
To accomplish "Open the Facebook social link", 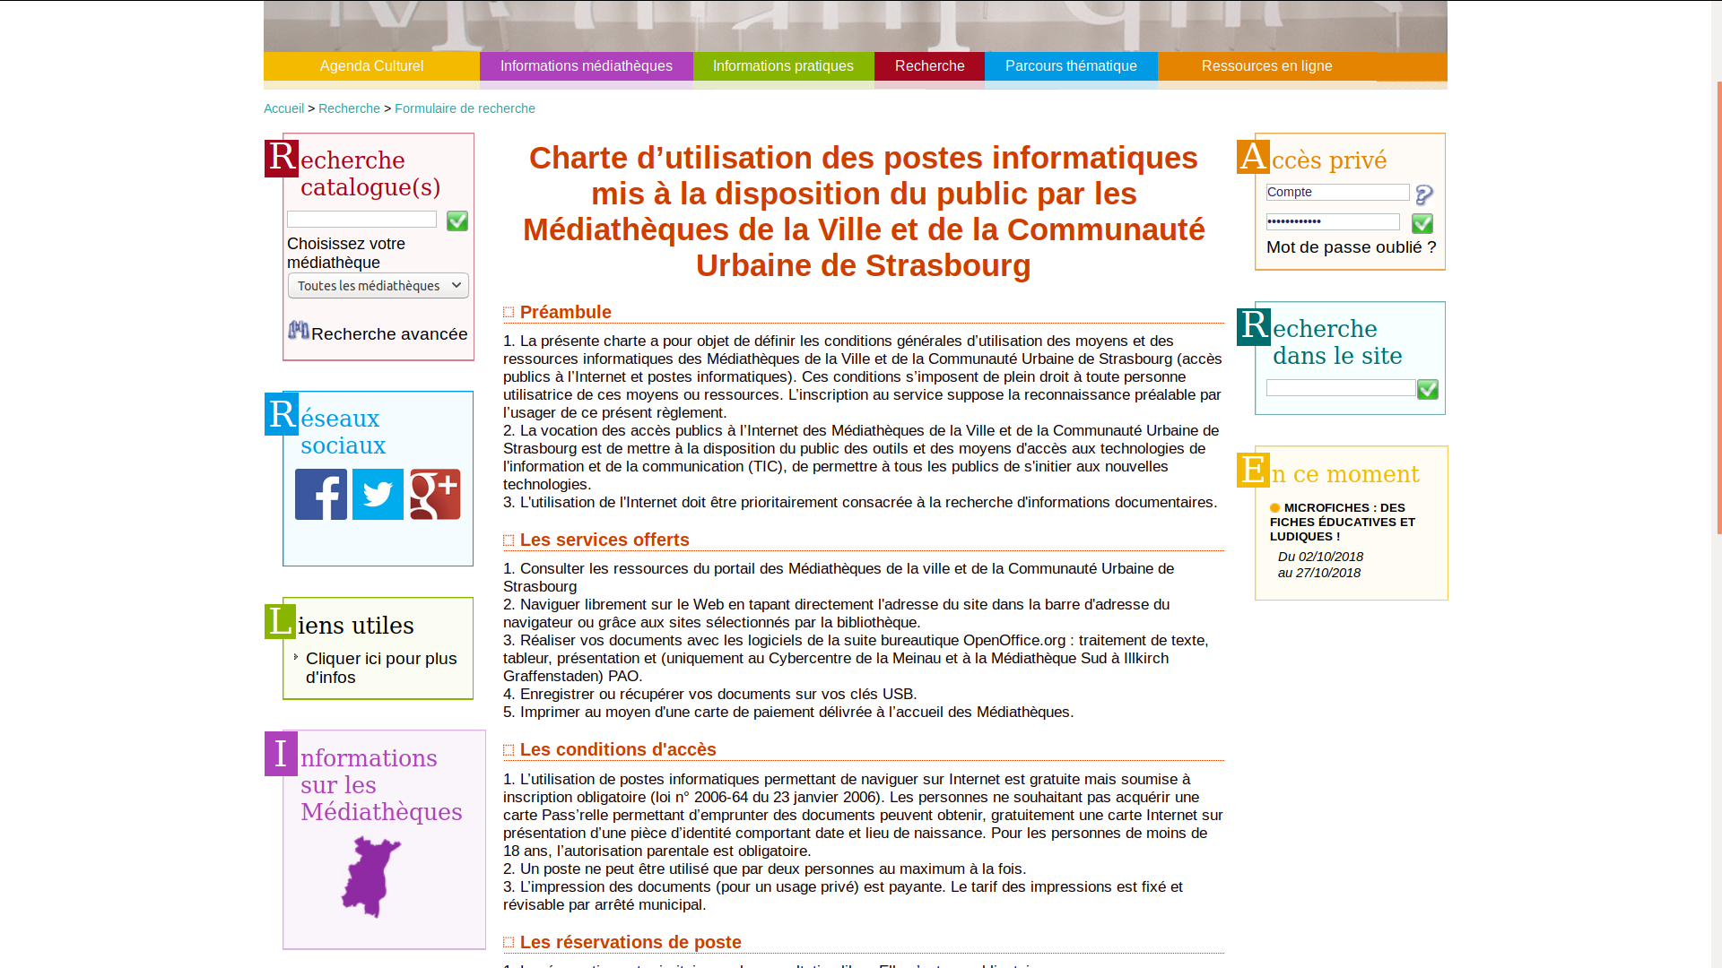I will (x=321, y=494).
